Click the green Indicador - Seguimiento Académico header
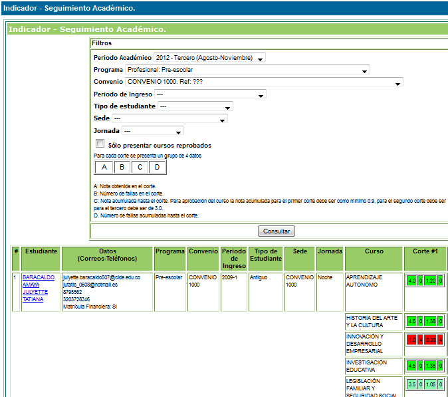Screen dimensions: 448x397 227,29
